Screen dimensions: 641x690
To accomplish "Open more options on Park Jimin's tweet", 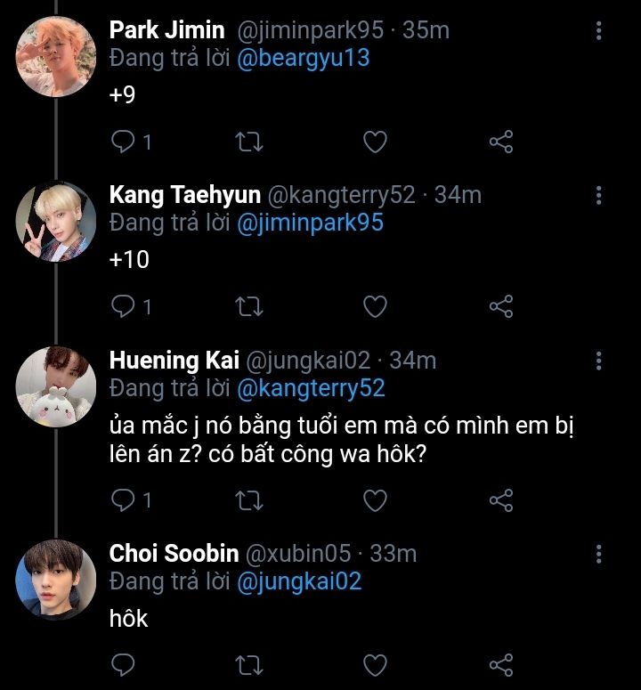I will click(599, 31).
